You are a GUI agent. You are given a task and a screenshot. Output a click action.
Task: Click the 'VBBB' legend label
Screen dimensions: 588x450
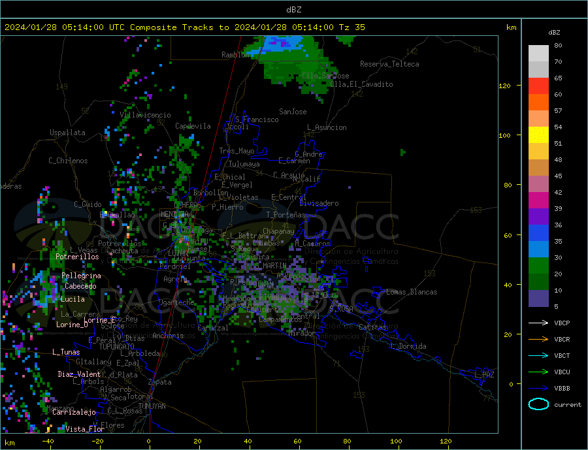tap(562, 388)
